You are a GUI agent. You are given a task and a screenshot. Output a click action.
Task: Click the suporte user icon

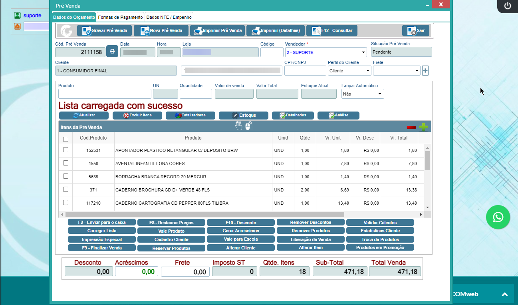[17, 16]
